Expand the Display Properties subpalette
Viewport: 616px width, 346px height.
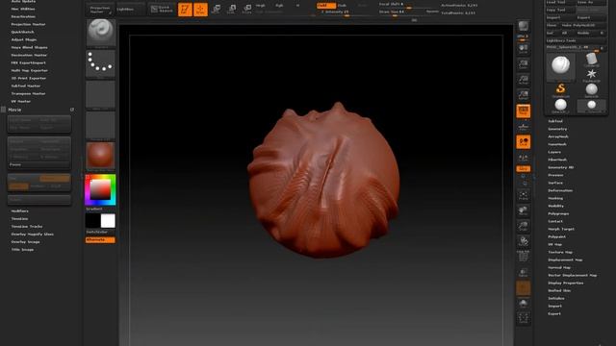[x=566, y=283]
